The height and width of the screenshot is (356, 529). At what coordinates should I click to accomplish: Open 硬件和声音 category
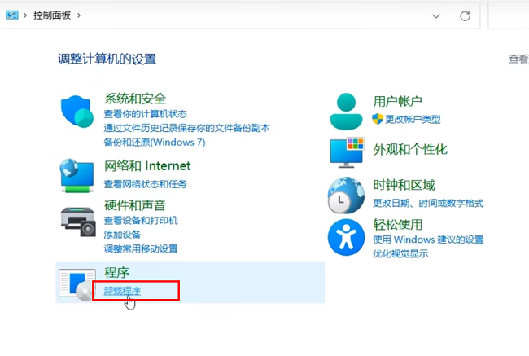(x=135, y=205)
